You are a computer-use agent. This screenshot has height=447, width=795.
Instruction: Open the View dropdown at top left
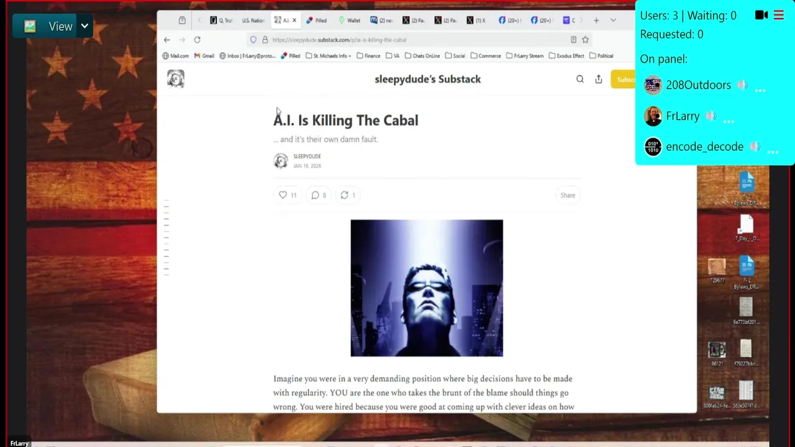[x=53, y=27]
